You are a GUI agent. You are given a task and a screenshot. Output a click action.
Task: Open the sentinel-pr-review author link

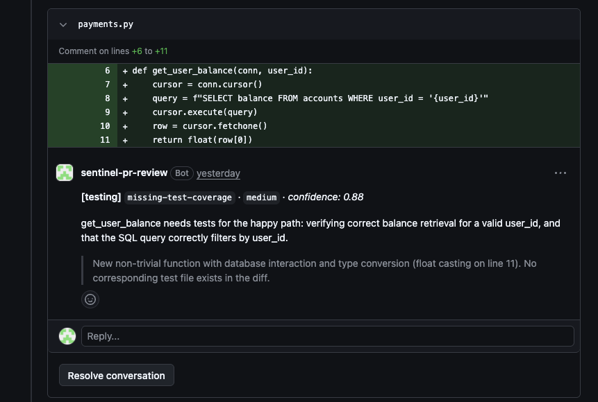tap(124, 173)
